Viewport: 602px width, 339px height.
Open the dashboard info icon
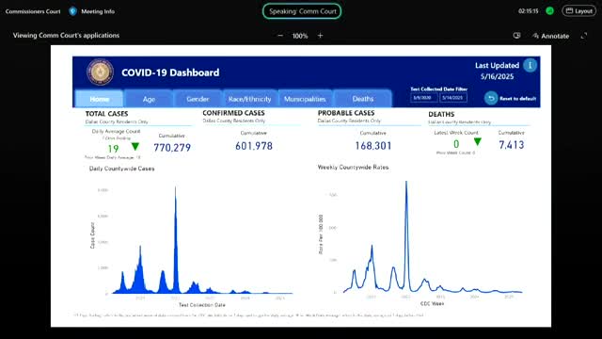pyautogui.click(x=531, y=65)
